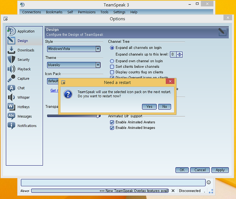This screenshot has width=236, height=199.
Task: Open the Downloads arrow icon in sidebar
Action: [11, 50]
